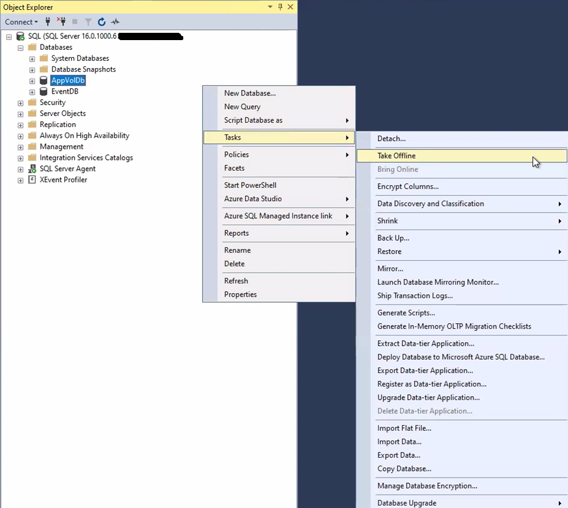568x508 pixels.
Task: Click Back Up... in the submenu
Action: pos(393,238)
